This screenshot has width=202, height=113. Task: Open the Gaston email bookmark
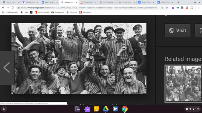tap(42, 12)
